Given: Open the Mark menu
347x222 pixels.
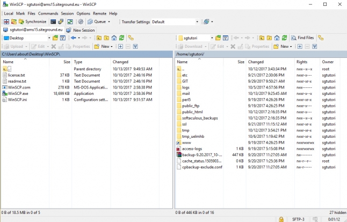Looking at the screenshot, I should click(x=20, y=13).
